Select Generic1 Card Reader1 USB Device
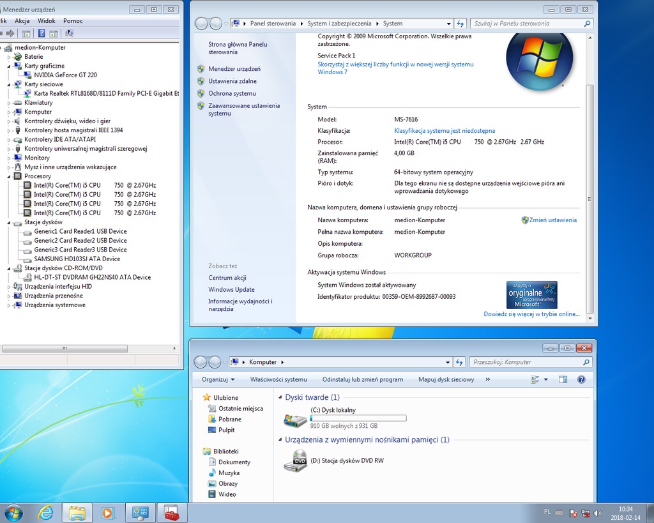 [x=80, y=231]
